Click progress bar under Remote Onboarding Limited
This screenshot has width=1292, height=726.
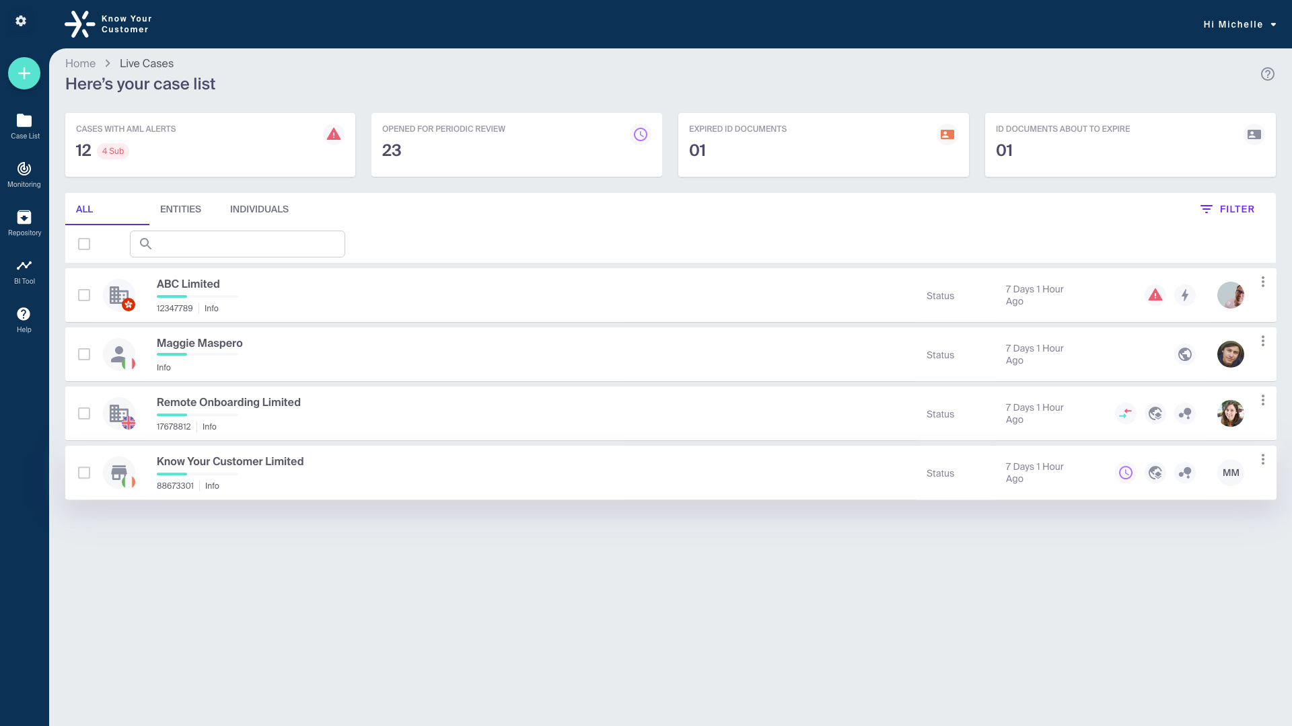pyautogui.click(x=197, y=415)
